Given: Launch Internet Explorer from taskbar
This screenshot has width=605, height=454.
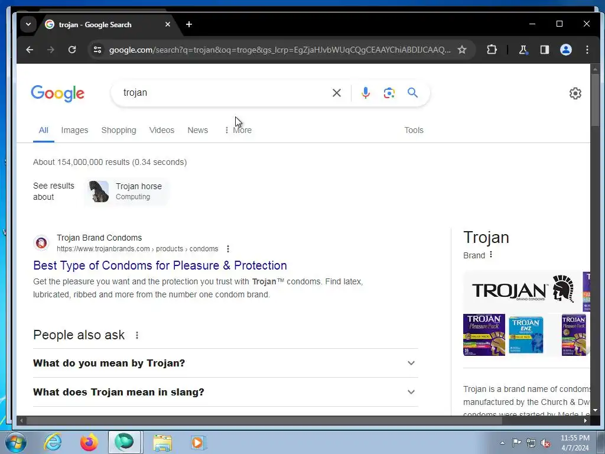Looking at the screenshot, I should (x=53, y=442).
